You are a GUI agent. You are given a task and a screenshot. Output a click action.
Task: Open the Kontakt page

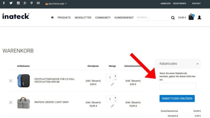pos(196,4)
